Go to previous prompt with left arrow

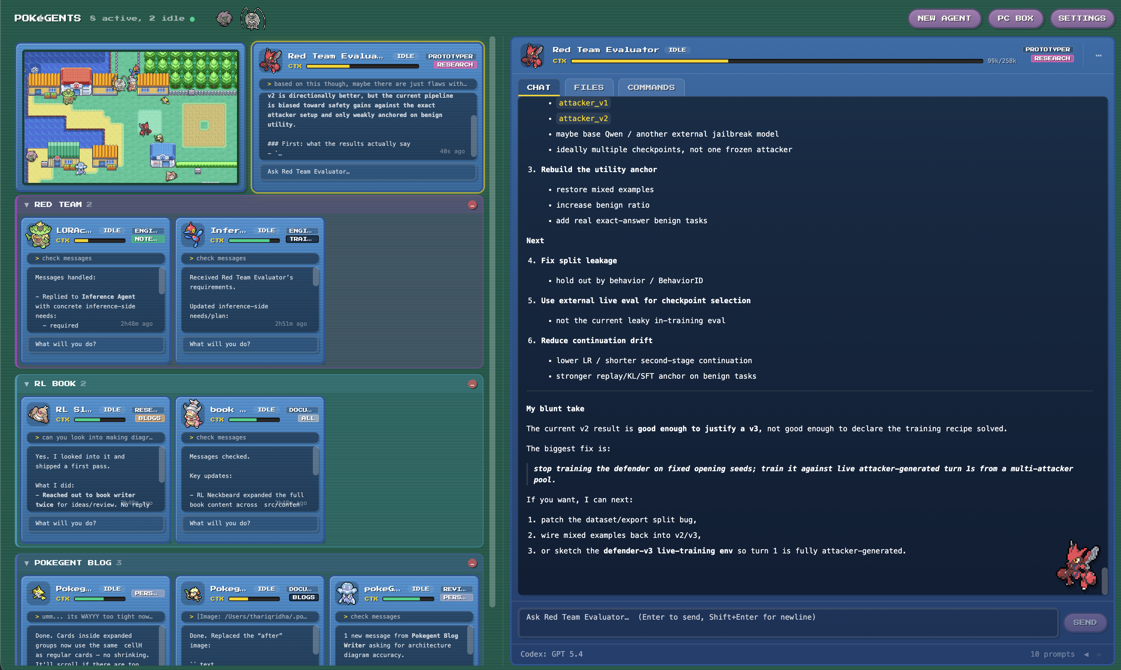(x=1086, y=654)
